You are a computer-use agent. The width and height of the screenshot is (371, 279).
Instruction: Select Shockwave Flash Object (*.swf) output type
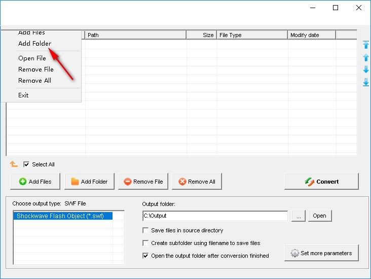tap(63, 216)
